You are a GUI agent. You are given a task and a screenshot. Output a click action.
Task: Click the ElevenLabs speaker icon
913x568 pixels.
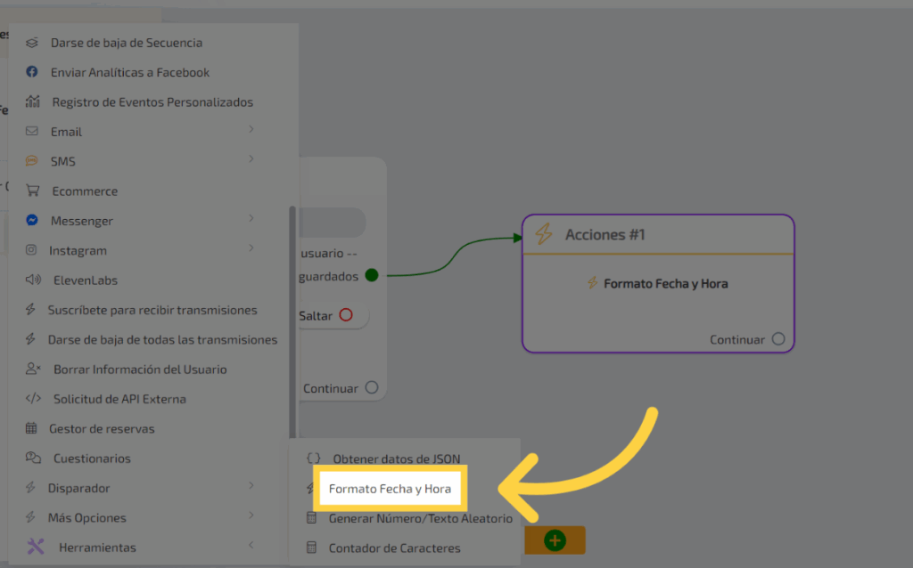(33, 280)
